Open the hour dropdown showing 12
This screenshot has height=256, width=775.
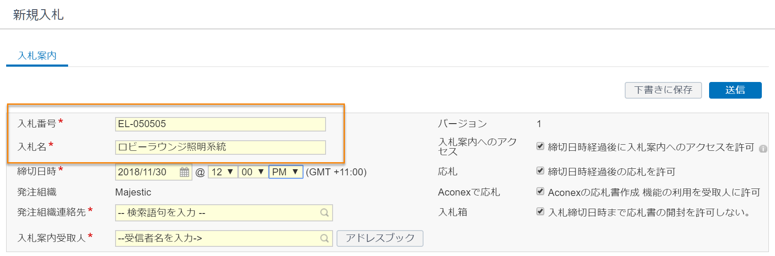[x=223, y=172]
